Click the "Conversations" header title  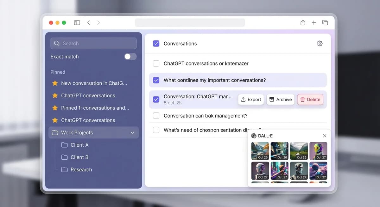tap(180, 44)
